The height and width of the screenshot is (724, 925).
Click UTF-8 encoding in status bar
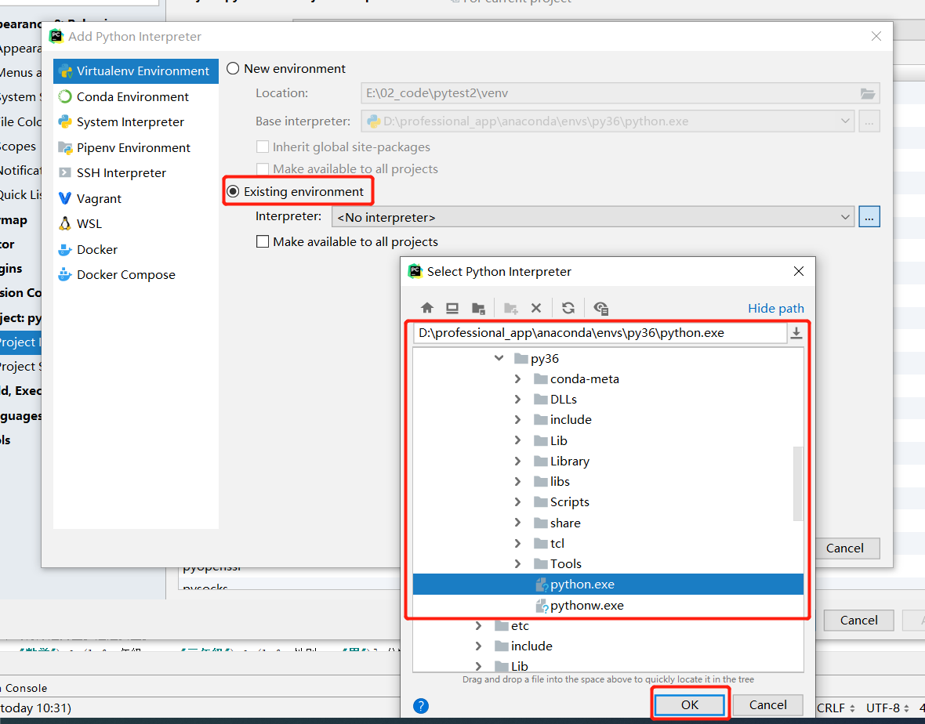point(888,708)
